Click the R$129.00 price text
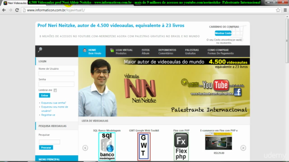 (219, 153)
